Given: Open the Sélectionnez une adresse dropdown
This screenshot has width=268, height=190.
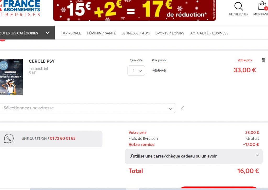Looking at the screenshot, I should 87,108.
